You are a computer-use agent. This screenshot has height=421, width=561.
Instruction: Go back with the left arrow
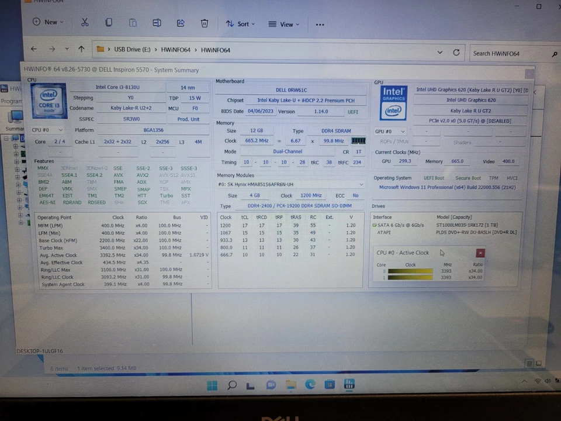click(x=34, y=49)
